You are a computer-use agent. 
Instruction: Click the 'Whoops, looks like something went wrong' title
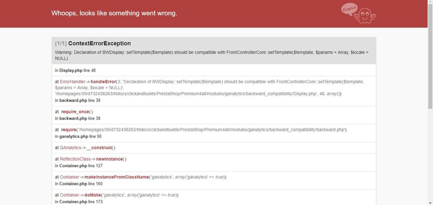click(114, 13)
